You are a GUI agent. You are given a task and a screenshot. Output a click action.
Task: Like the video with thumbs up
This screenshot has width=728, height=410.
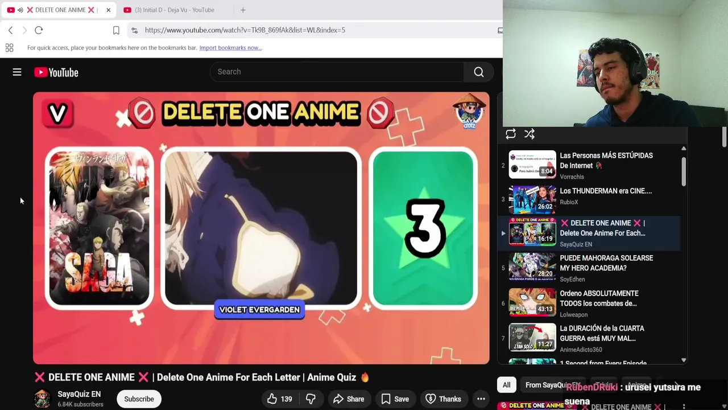(280, 399)
